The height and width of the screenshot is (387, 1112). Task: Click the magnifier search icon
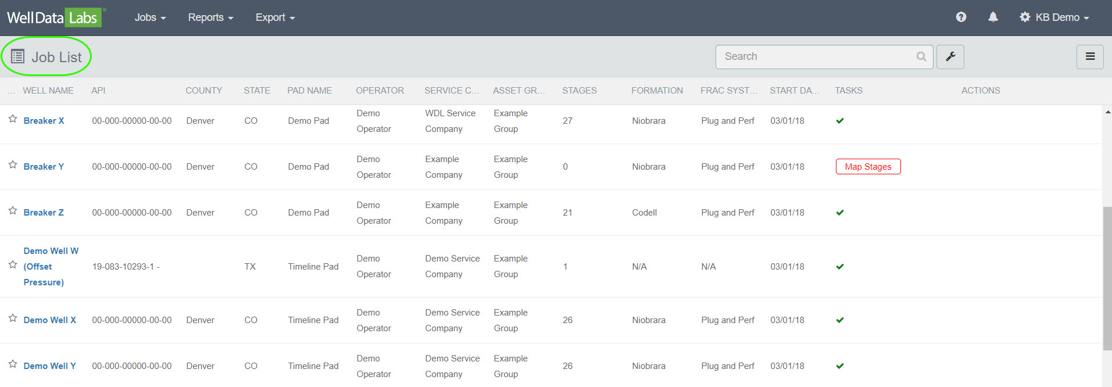pyautogui.click(x=921, y=57)
